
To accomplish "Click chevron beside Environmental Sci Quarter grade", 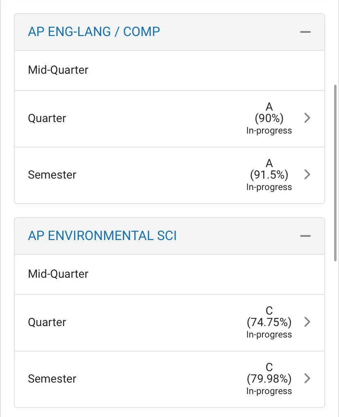I will coord(307,322).
